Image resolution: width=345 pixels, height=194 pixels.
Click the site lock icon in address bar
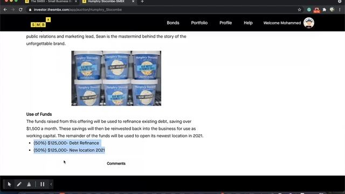point(30,10)
